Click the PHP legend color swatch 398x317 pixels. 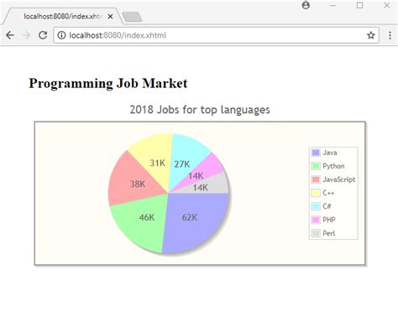[316, 220]
